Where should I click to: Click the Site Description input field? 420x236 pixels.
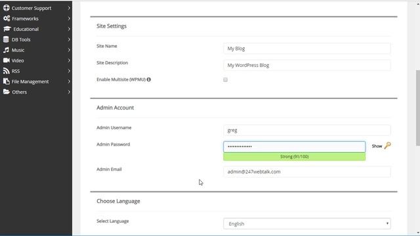(307, 65)
